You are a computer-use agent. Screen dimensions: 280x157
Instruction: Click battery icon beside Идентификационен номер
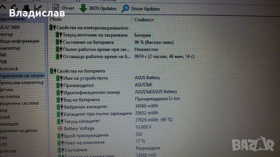click(x=59, y=92)
